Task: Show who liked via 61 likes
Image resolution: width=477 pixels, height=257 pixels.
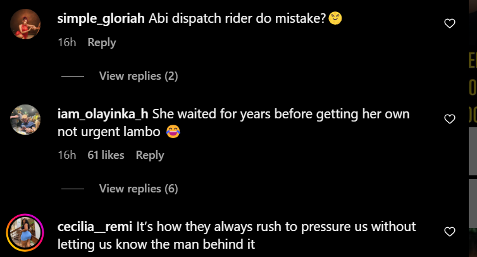Action: [106, 155]
